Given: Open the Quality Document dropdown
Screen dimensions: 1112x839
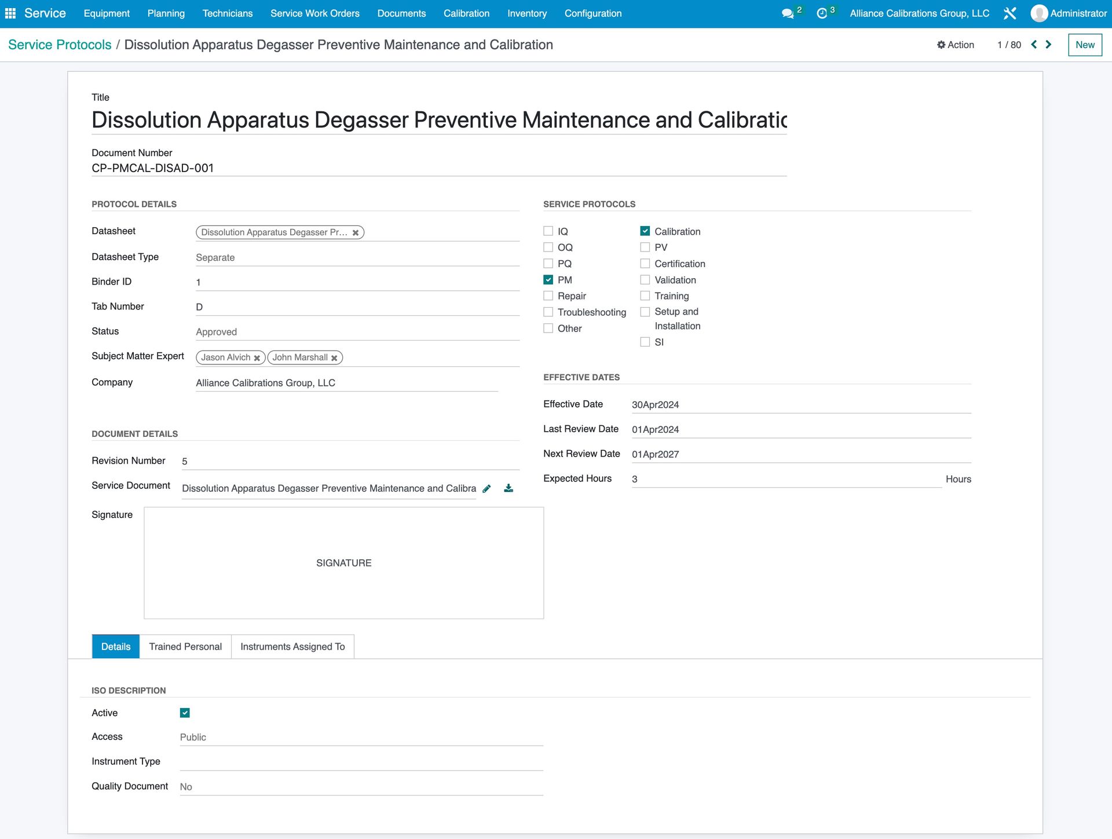Looking at the screenshot, I should (x=359, y=786).
